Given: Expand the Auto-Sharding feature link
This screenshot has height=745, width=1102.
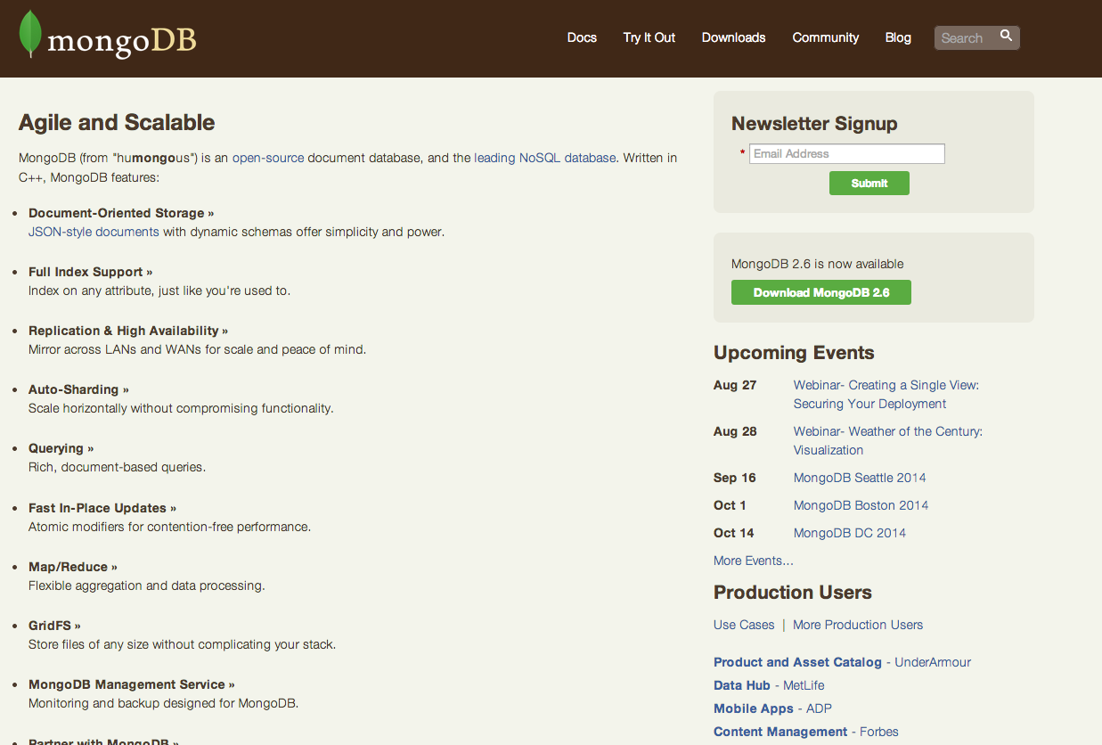Looking at the screenshot, I should pyautogui.click(x=78, y=389).
